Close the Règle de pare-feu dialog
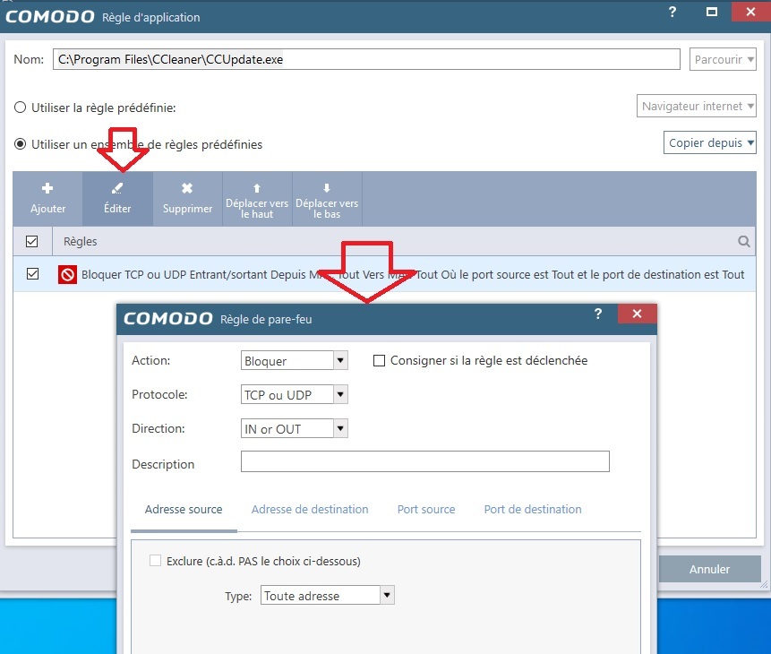Viewport: 771px width, 654px height. point(638,314)
